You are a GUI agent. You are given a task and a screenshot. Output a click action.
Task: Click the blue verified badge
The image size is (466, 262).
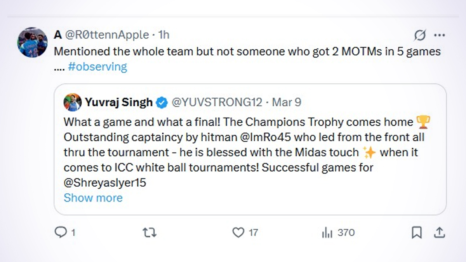pyautogui.click(x=162, y=103)
